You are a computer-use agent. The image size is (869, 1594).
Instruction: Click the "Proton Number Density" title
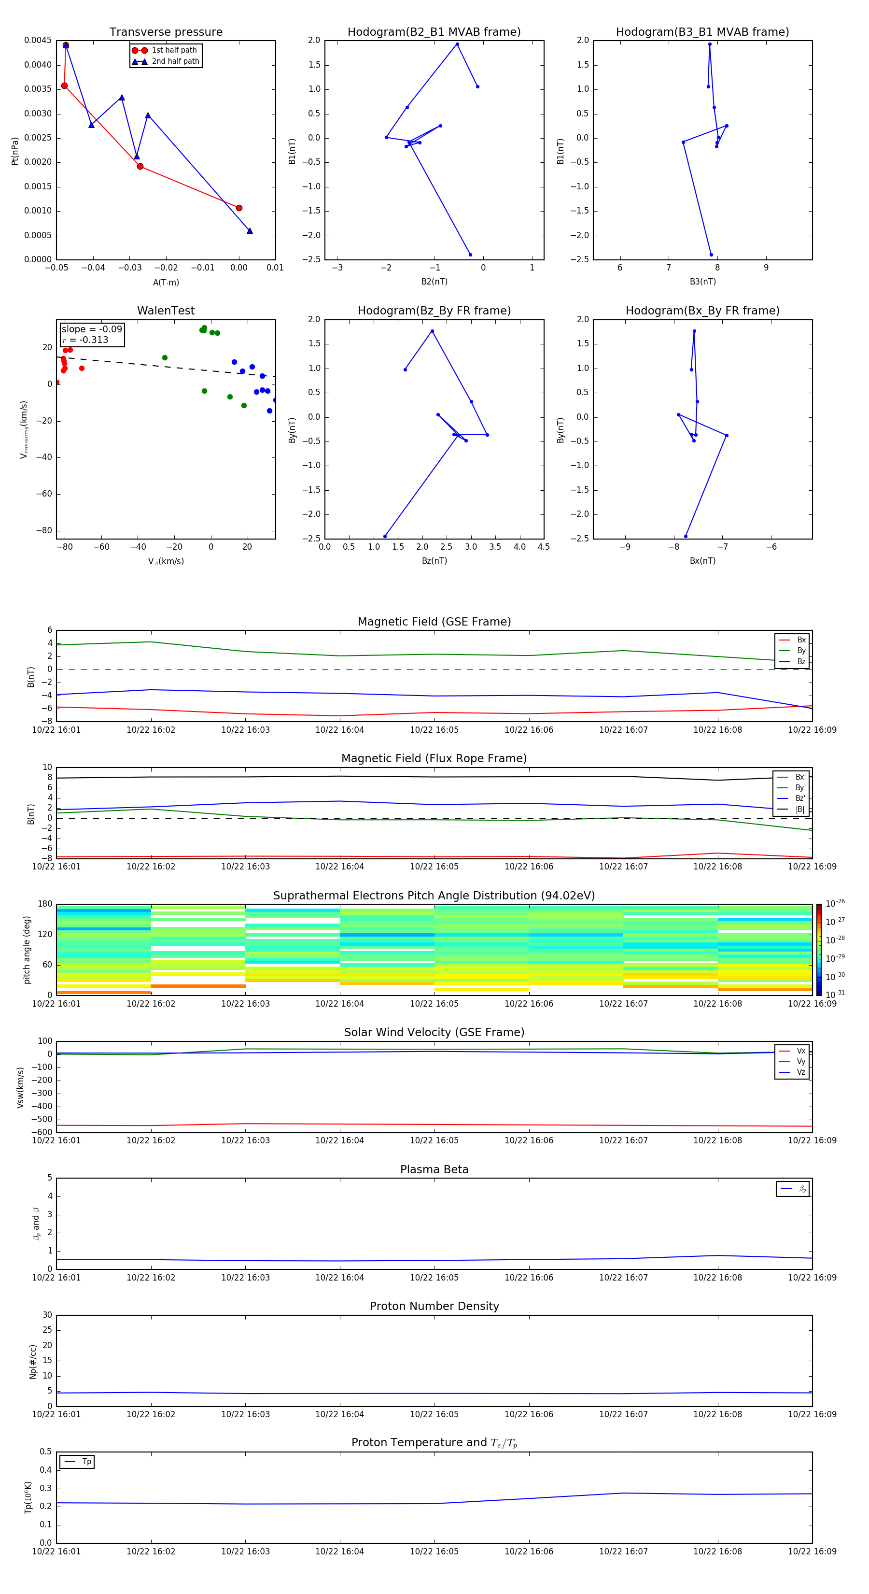[x=434, y=1306]
